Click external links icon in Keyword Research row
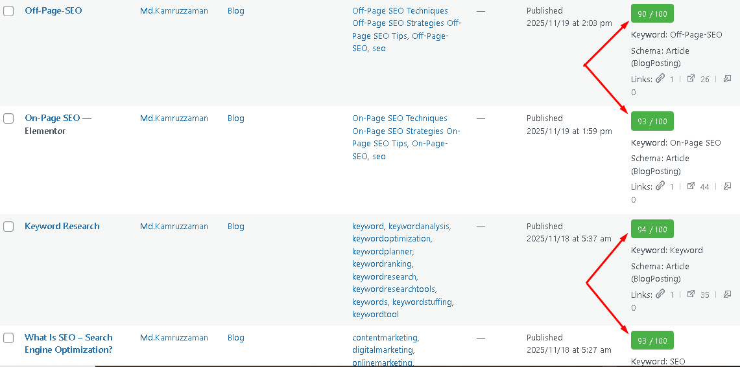740x367 pixels. (x=691, y=294)
